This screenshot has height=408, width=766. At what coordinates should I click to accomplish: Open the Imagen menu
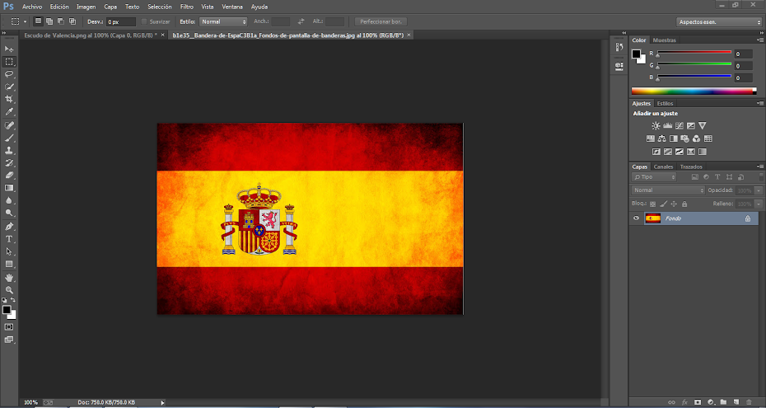(x=86, y=7)
